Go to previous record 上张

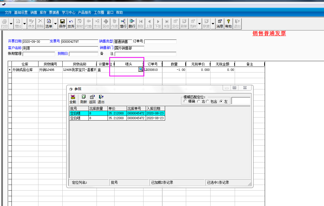click(x=149, y=24)
